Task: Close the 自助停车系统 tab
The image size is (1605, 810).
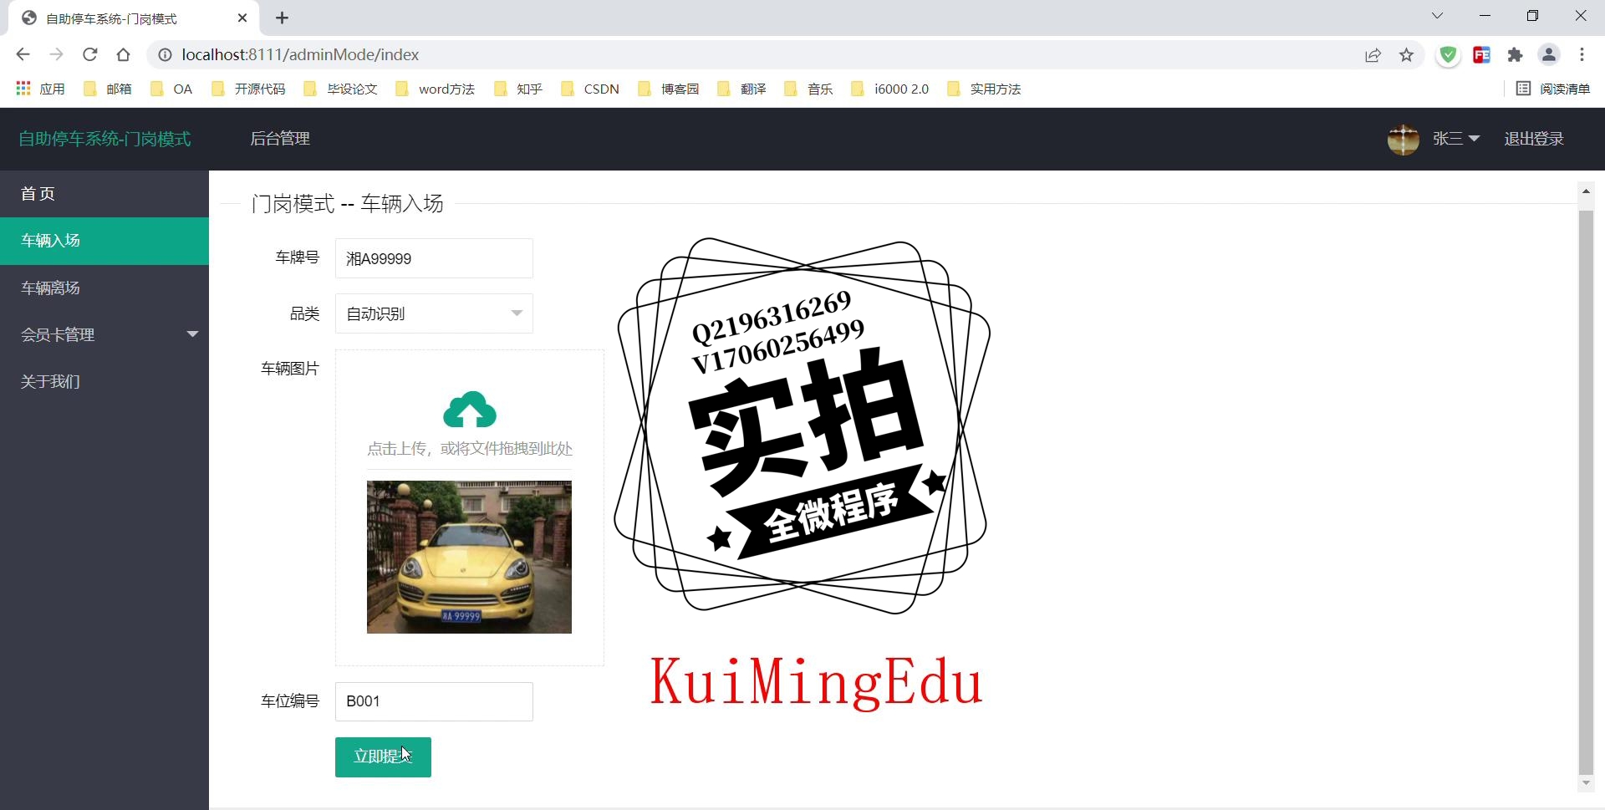Action: pyautogui.click(x=242, y=18)
